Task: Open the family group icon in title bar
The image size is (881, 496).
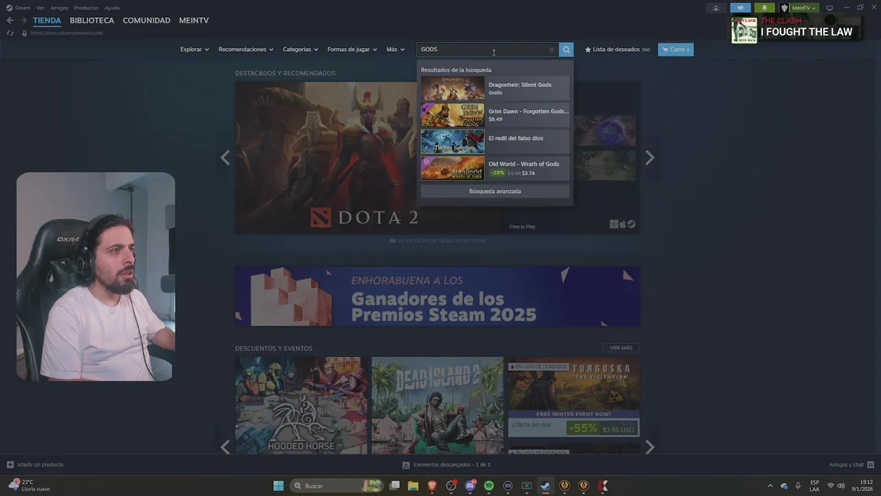Action: tap(716, 8)
